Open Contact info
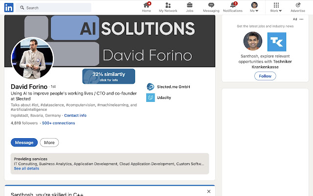 (x=75, y=116)
